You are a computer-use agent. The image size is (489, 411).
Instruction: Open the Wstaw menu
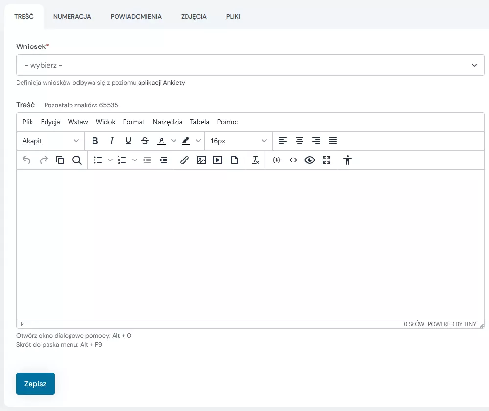78,122
